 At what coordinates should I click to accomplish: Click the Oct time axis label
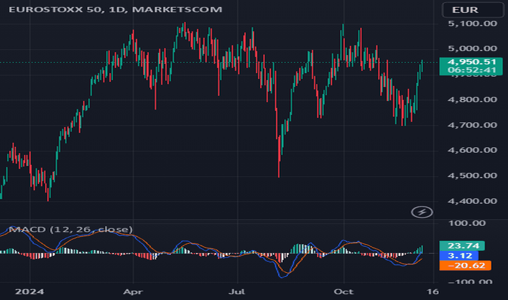click(x=344, y=292)
